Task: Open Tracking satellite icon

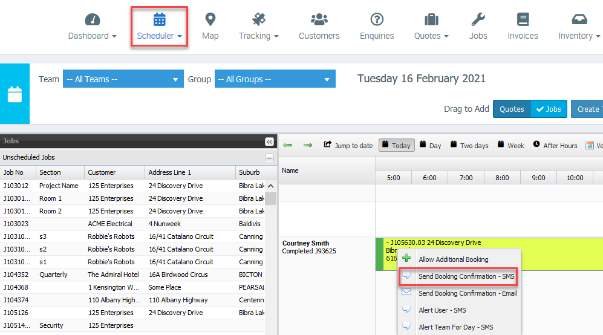Action: click(x=258, y=20)
